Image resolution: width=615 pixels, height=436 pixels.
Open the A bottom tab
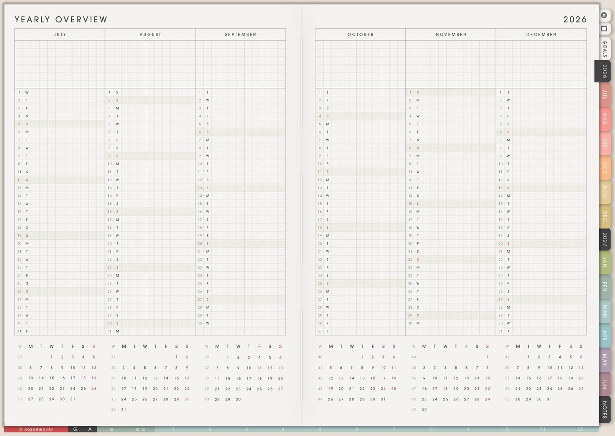click(90, 429)
